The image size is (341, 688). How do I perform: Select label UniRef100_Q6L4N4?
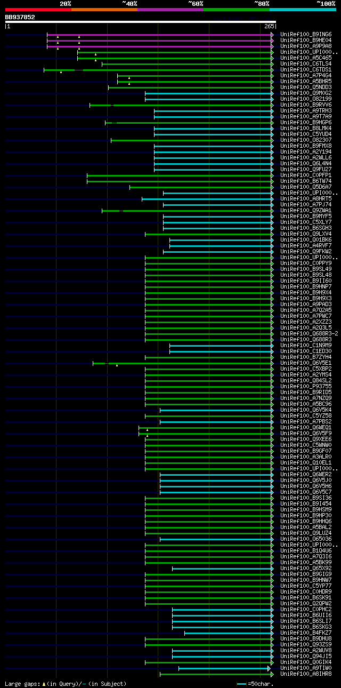[x=306, y=164]
